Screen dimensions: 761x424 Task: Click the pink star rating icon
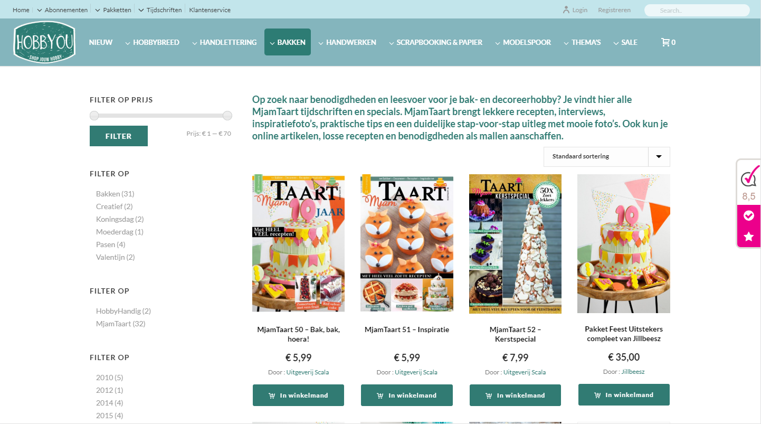[x=748, y=237]
